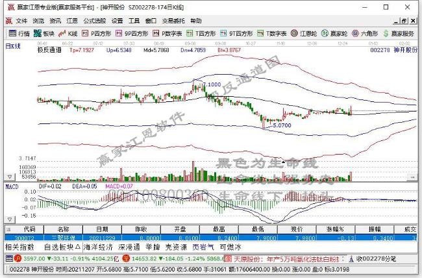Screen dimensions: 422x278
Task: Select the 相关指数 tab
Action: pos(19,247)
